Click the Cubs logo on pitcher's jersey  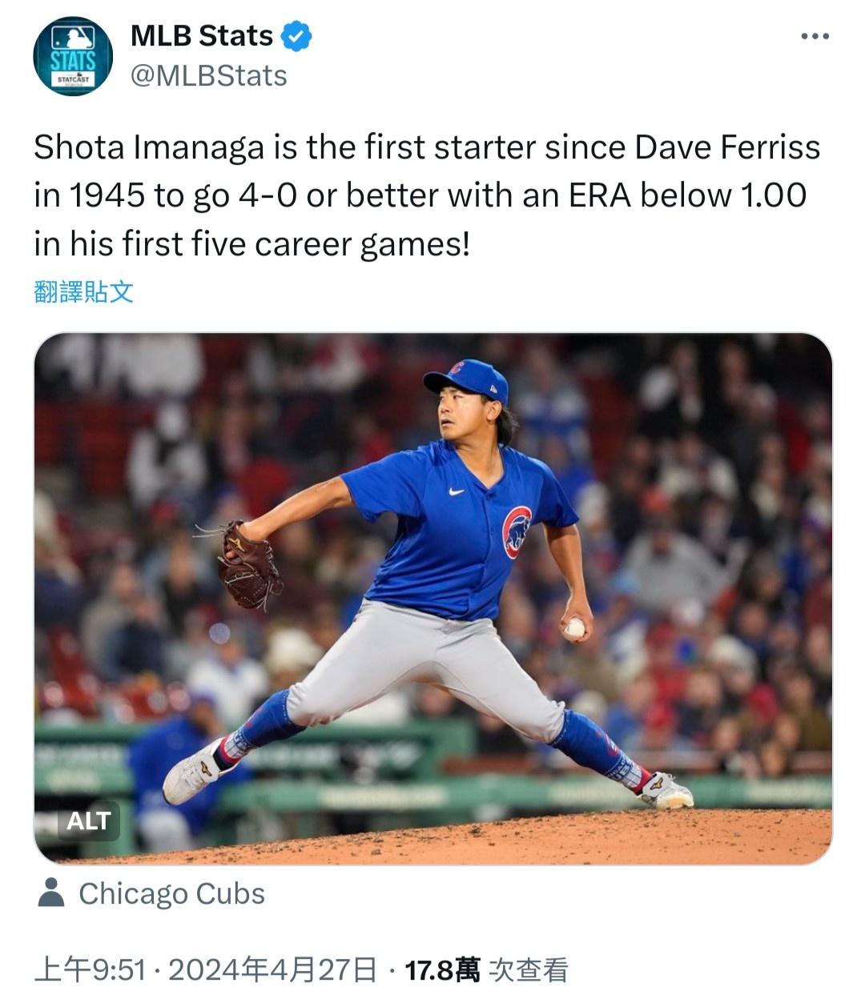(517, 531)
